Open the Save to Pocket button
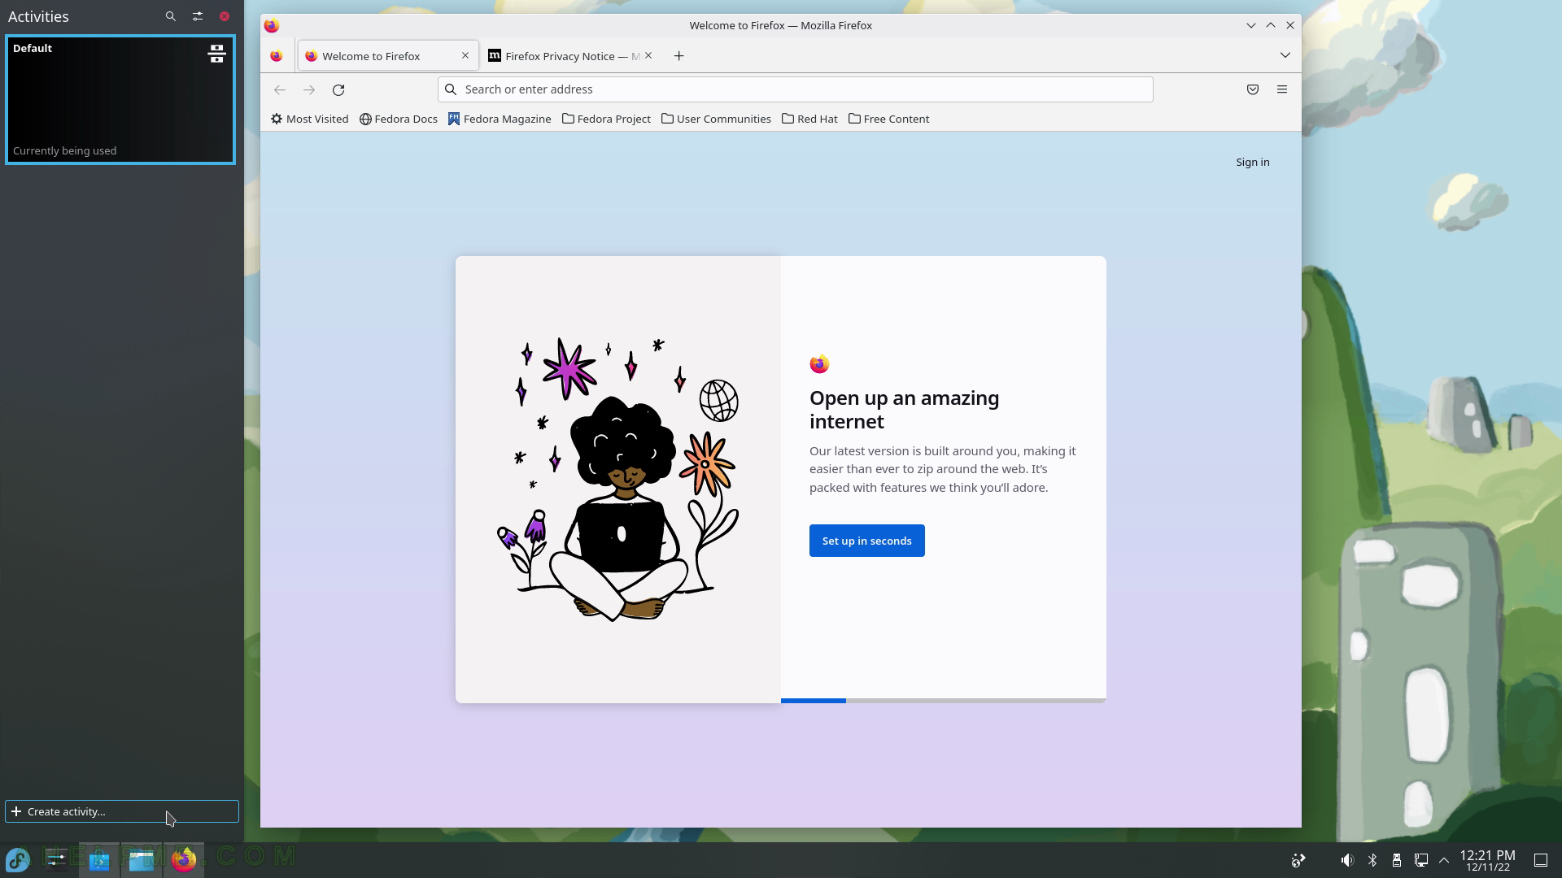 pyautogui.click(x=1253, y=89)
